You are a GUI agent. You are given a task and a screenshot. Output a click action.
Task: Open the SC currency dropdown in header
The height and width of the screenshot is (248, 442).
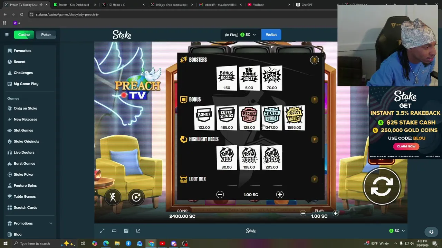pyautogui.click(x=240, y=34)
